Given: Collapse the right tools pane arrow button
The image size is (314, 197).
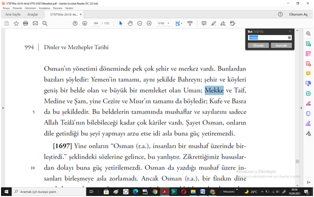Looking at the screenshot, I should (x=309, y=182).
